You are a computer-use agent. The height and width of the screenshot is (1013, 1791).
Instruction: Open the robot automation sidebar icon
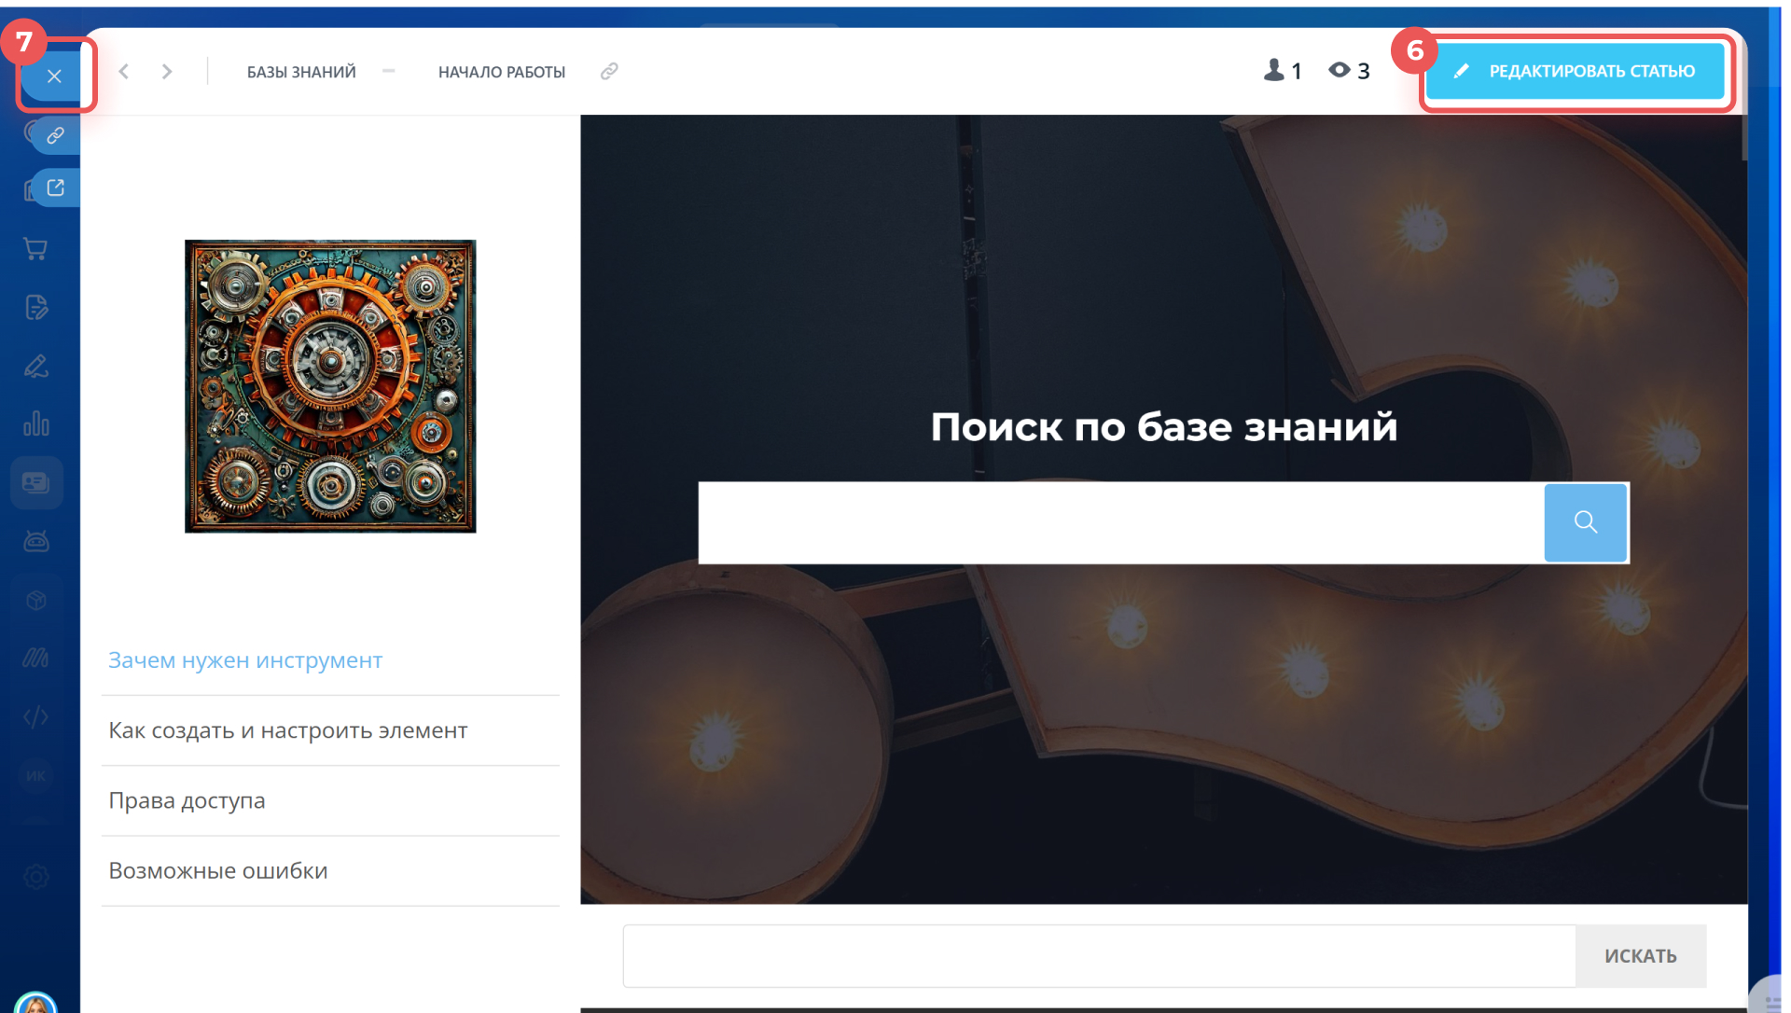point(35,541)
